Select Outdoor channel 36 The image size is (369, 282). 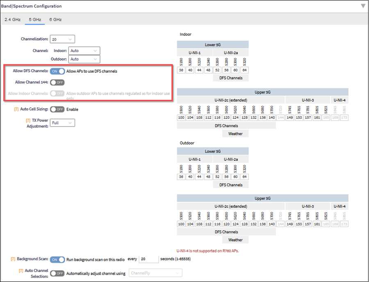pyautogui.click(x=181, y=177)
